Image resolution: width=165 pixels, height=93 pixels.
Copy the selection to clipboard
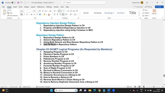tap(10, 13)
